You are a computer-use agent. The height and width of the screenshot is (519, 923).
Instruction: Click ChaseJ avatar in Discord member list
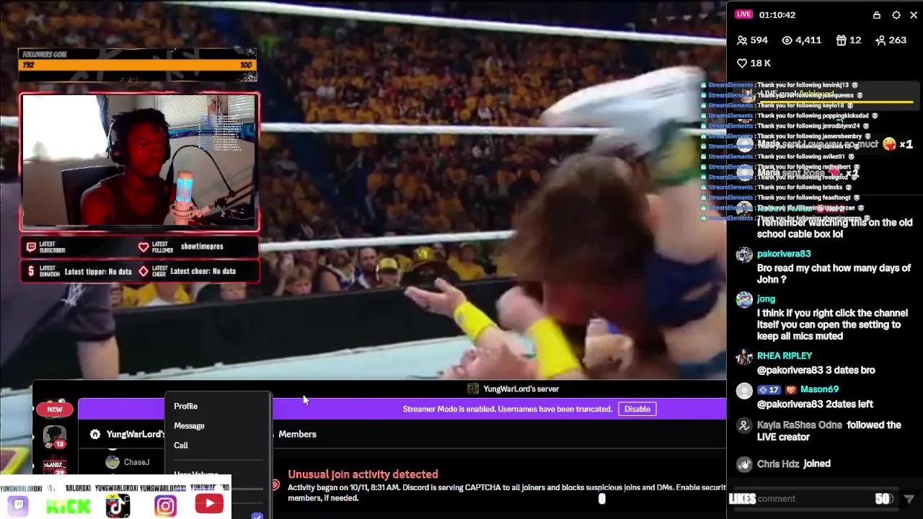click(112, 462)
